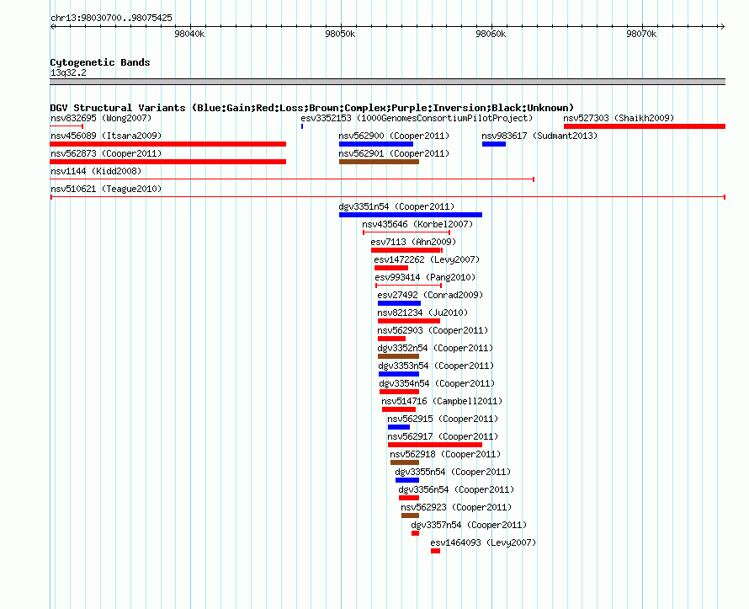Click the 98060k ruler tick label
This screenshot has height=609, width=749.
491,34
